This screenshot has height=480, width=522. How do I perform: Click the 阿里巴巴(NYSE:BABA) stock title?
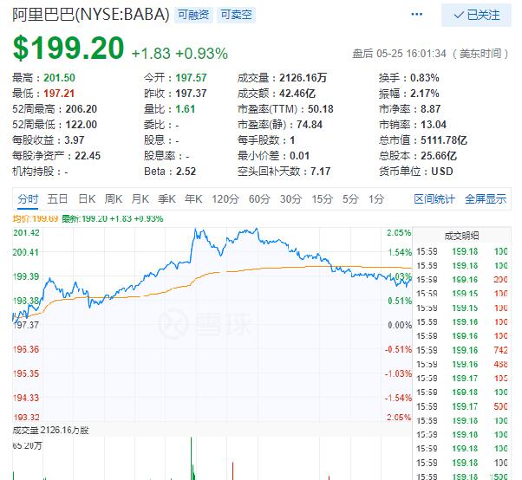(x=91, y=15)
